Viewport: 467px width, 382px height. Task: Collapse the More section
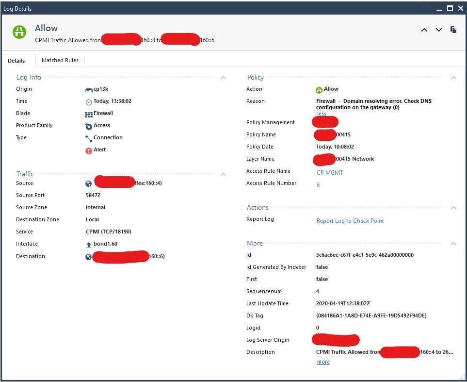tap(453, 244)
